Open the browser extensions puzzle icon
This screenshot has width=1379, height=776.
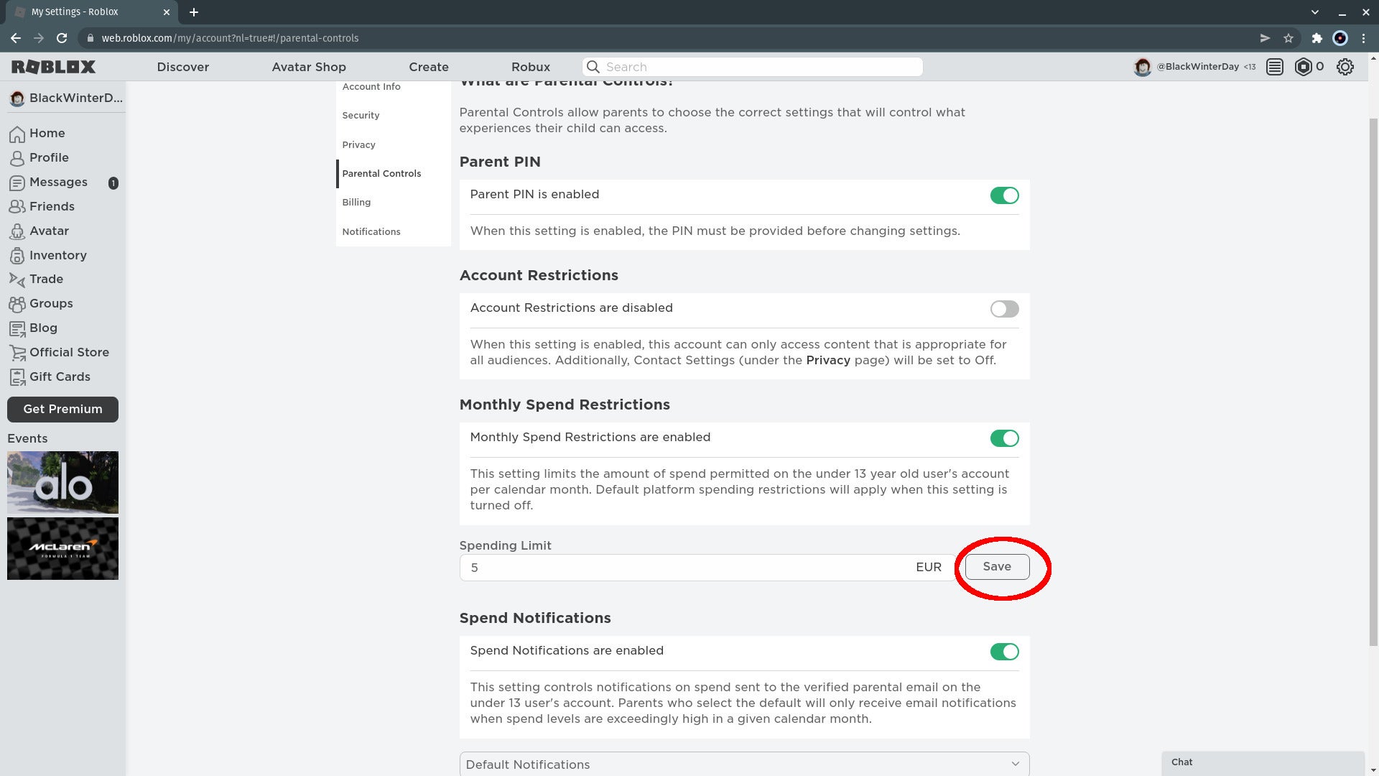click(x=1317, y=38)
